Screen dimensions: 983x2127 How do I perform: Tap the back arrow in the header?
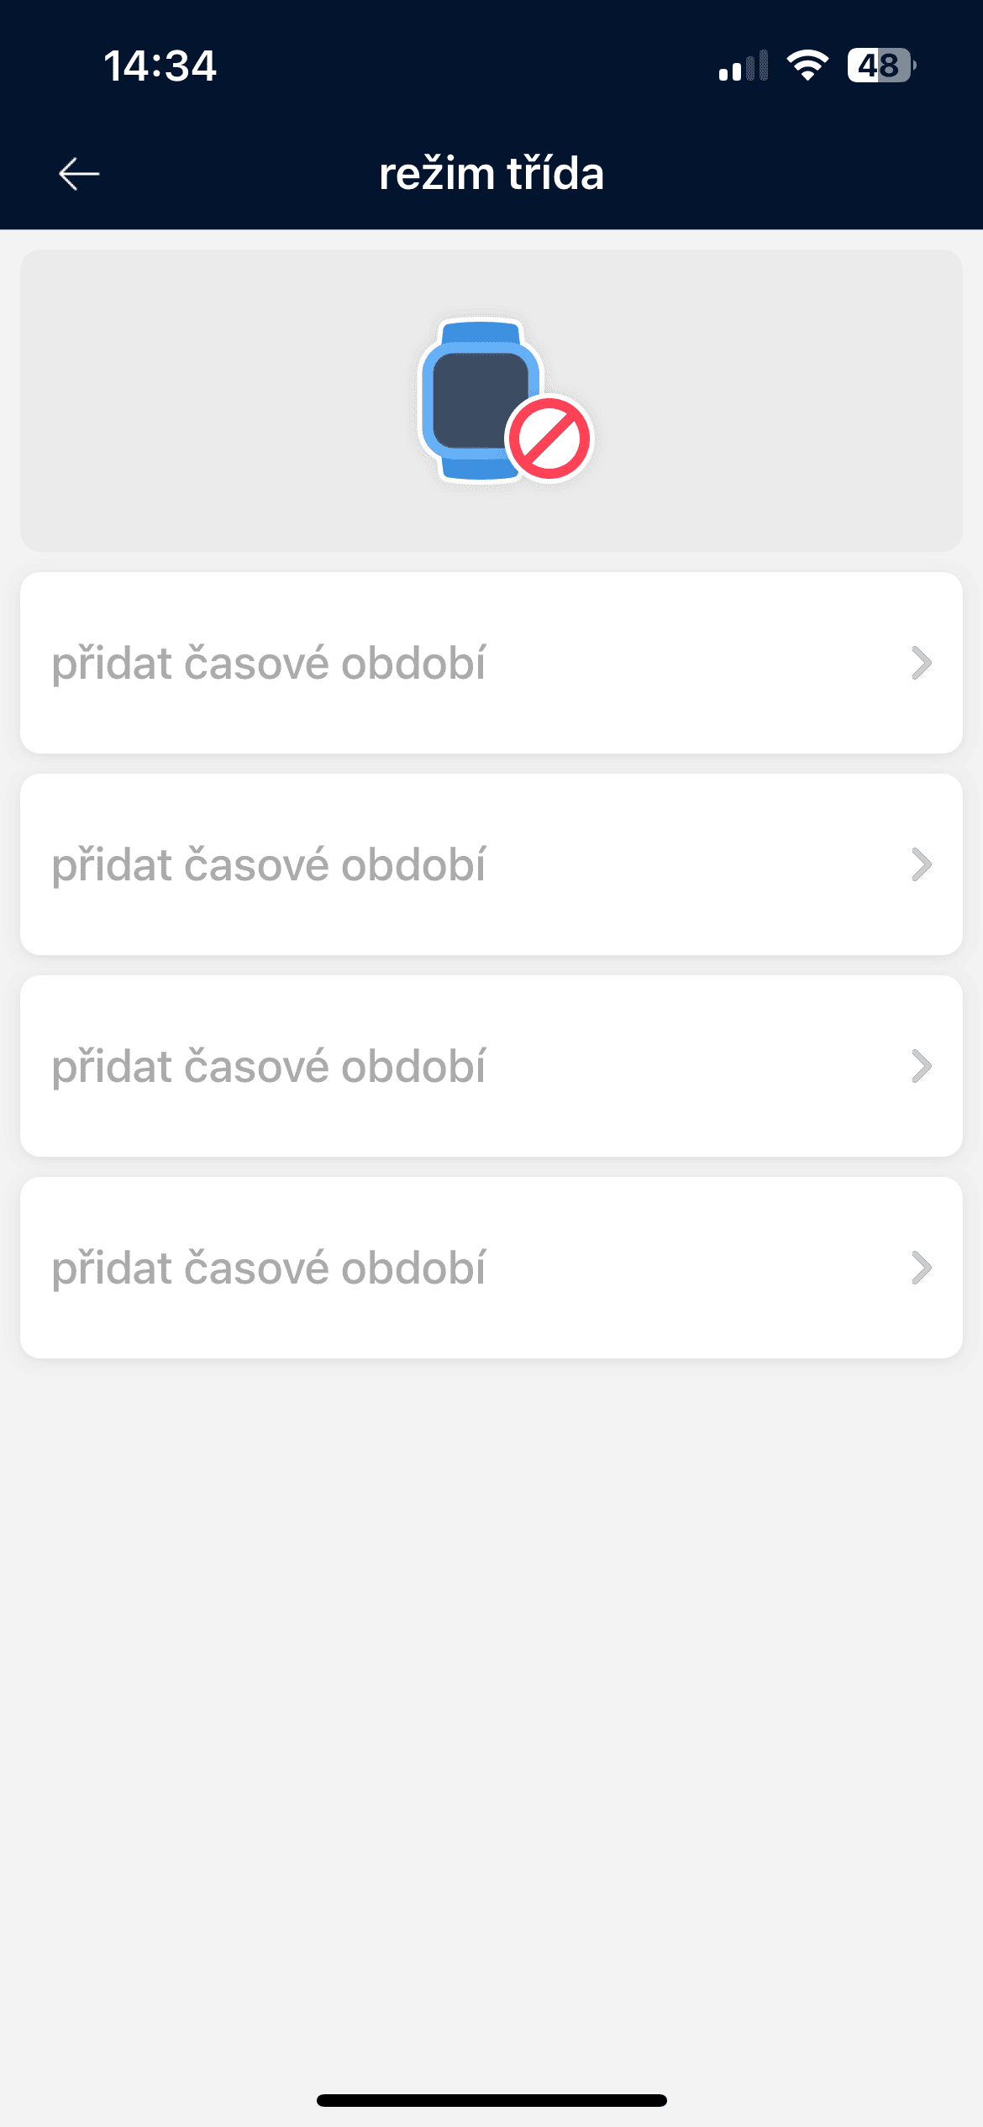pyautogui.click(x=79, y=174)
